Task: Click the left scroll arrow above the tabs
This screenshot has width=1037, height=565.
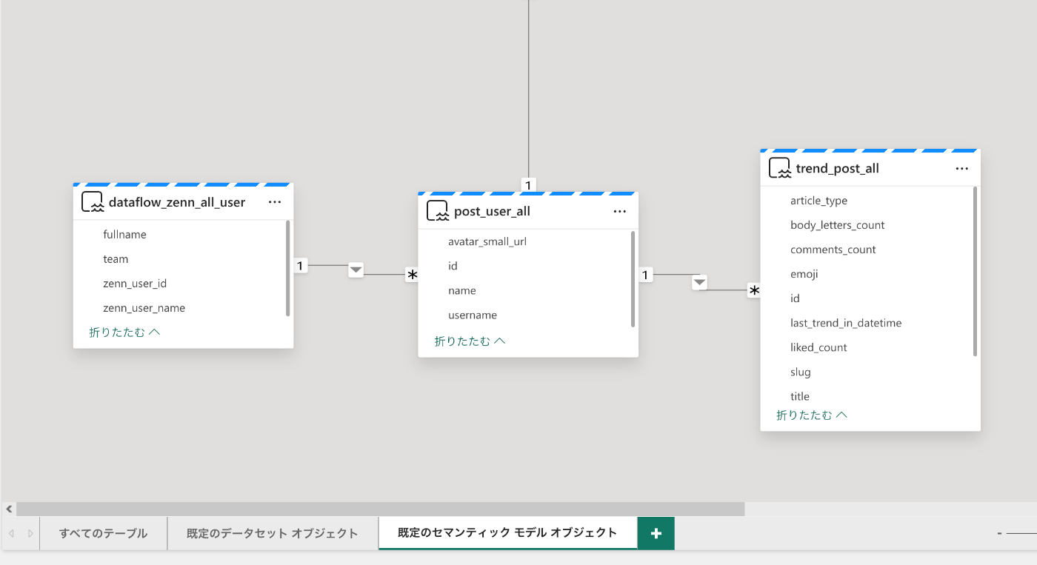Action: [x=8, y=509]
